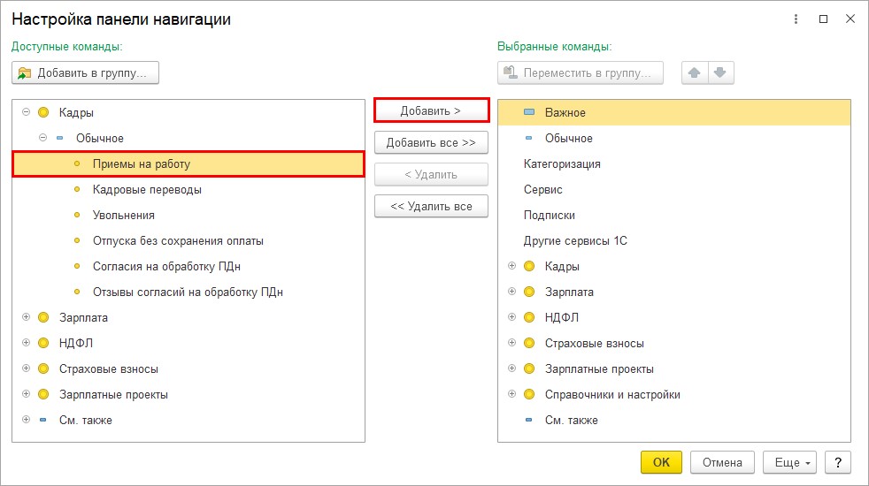Click the yellow circle icon beside Справочники и настройки
This screenshot has height=486, width=869.
click(x=529, y=395)
